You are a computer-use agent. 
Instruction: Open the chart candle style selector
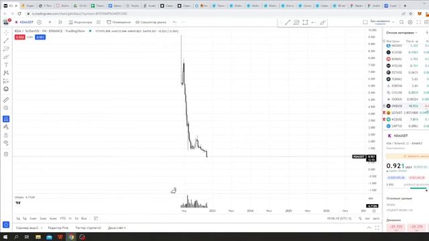tap(60, 22)
